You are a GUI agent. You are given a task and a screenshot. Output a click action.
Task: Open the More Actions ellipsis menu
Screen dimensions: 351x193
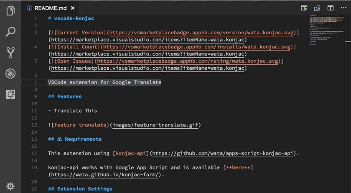[343, 8]
